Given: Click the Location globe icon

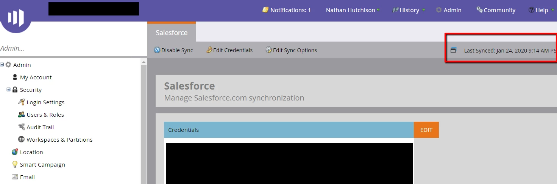Looking at the screenshot, I should [x=15, y=152].
